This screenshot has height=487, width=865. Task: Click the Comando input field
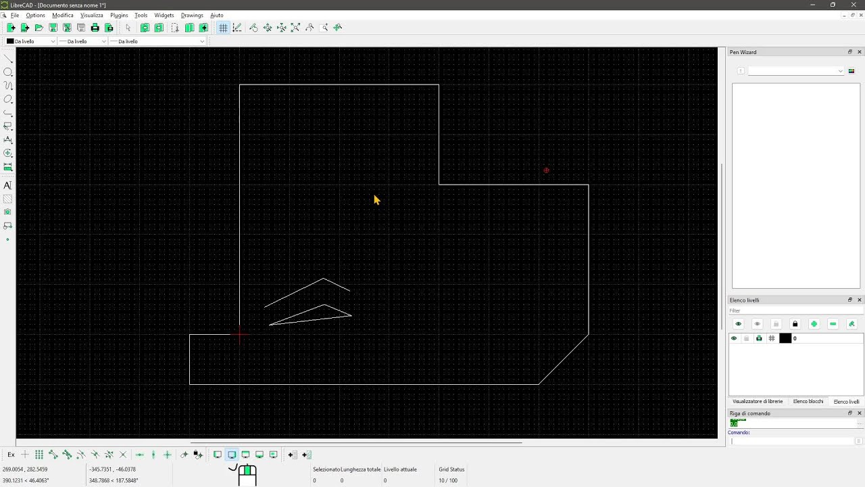(x=792, y=441)
